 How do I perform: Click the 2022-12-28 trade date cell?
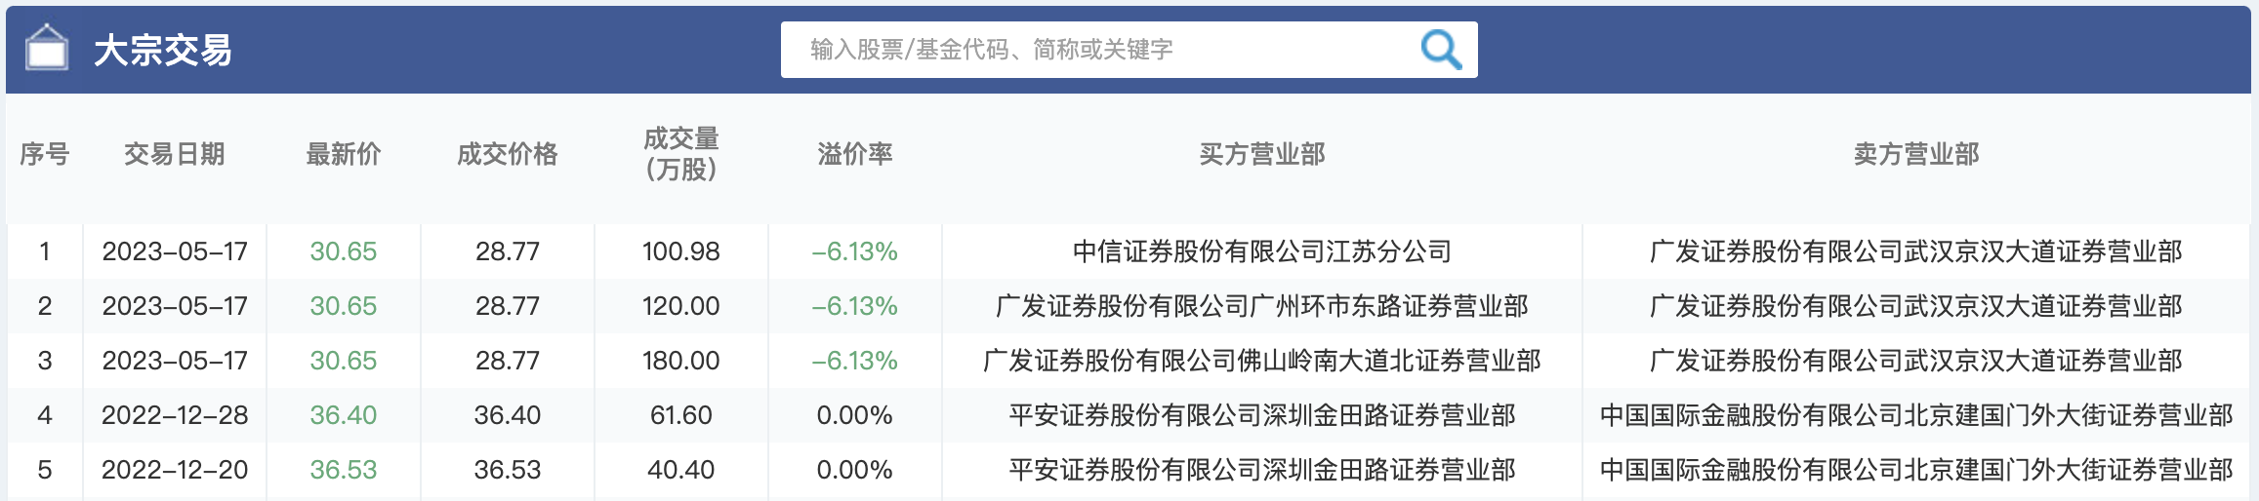[x=175, y=415]
